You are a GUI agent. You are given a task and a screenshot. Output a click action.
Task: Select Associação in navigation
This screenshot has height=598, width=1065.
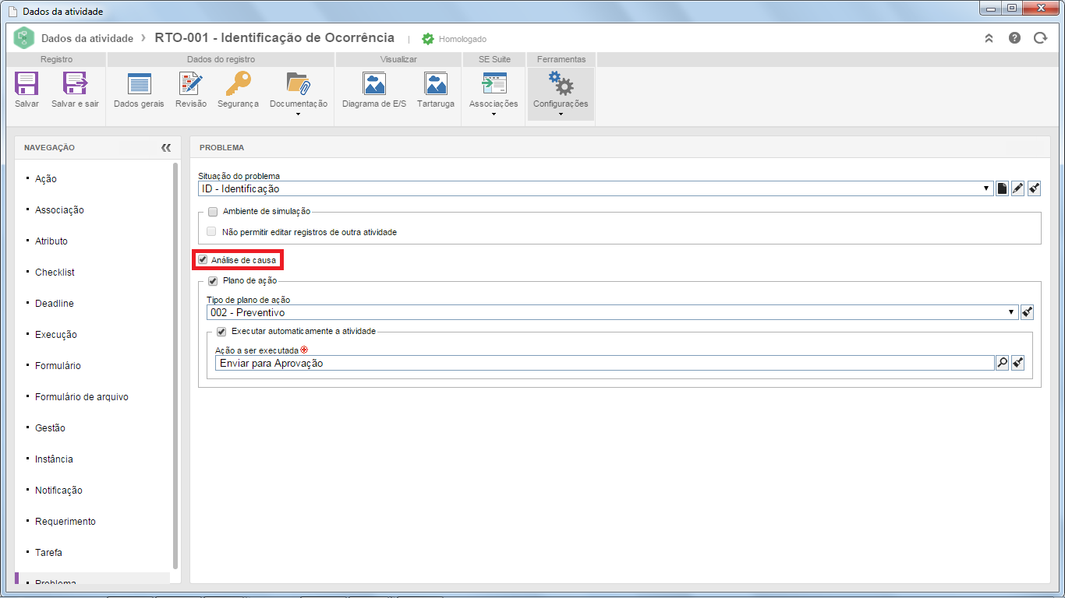(59, 210)
